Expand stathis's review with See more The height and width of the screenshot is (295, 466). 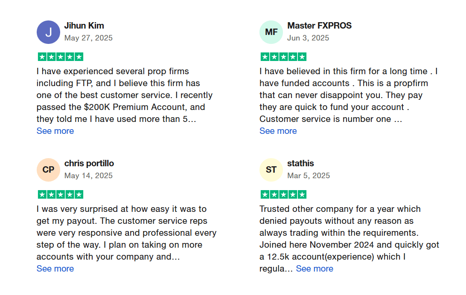point(315,269)
